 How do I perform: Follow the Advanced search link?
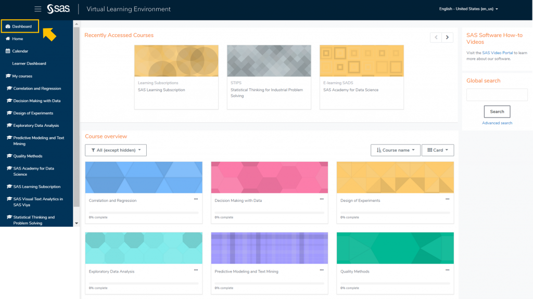pos(497,123)
